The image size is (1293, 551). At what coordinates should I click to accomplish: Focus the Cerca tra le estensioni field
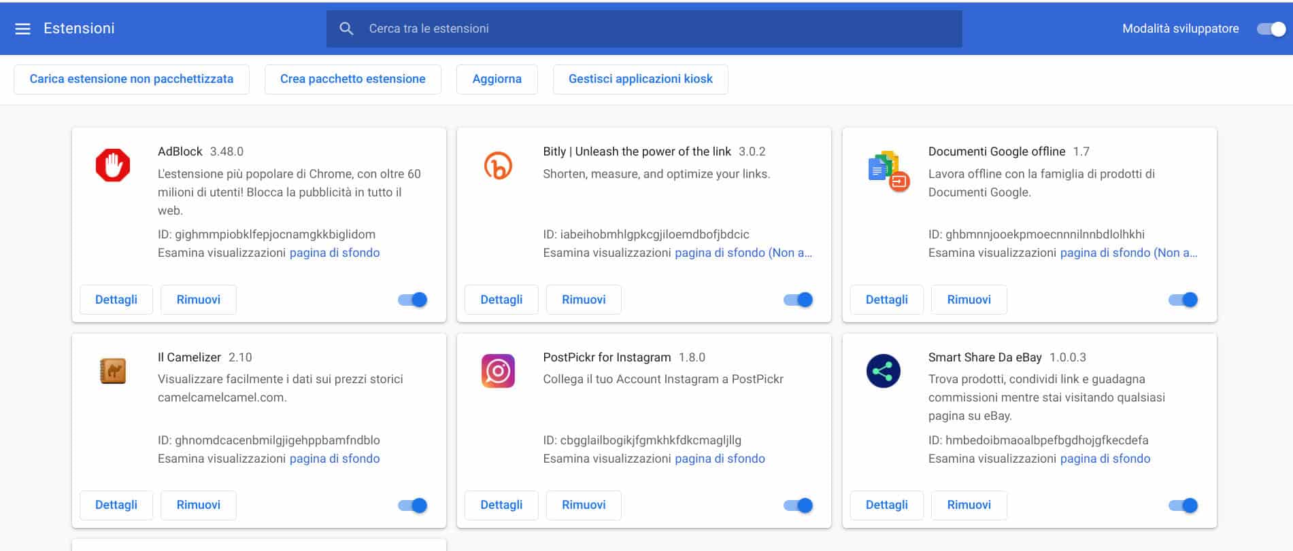(644, 29)
